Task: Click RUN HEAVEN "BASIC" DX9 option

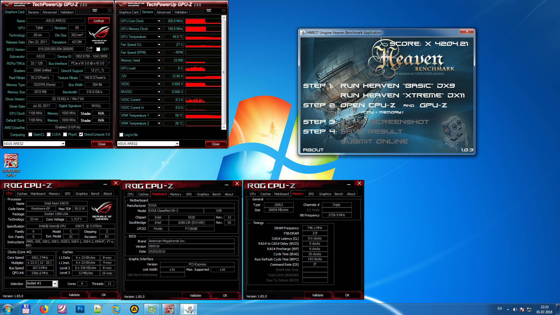Action: click(x=398, y=86)
